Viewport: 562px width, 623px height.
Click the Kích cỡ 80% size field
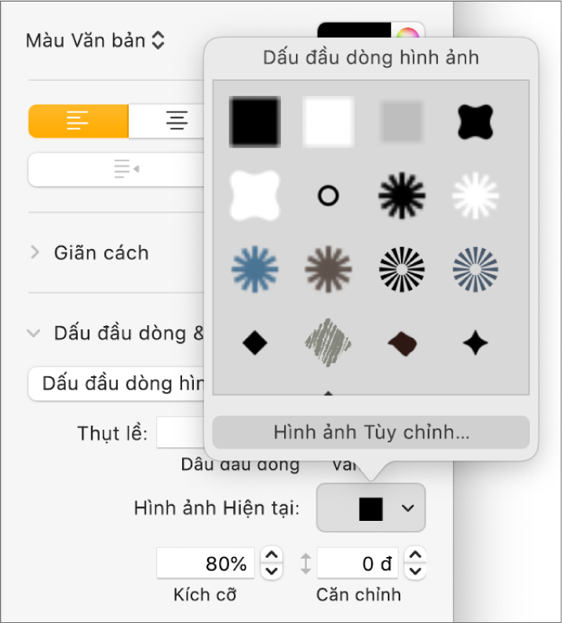tap(206, 563)
